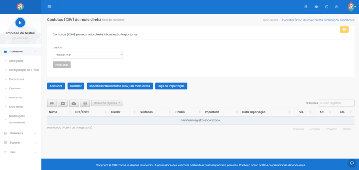Open the handshake icon in header
Viewport: 359px width, 170px height.
tap(316, 7)
